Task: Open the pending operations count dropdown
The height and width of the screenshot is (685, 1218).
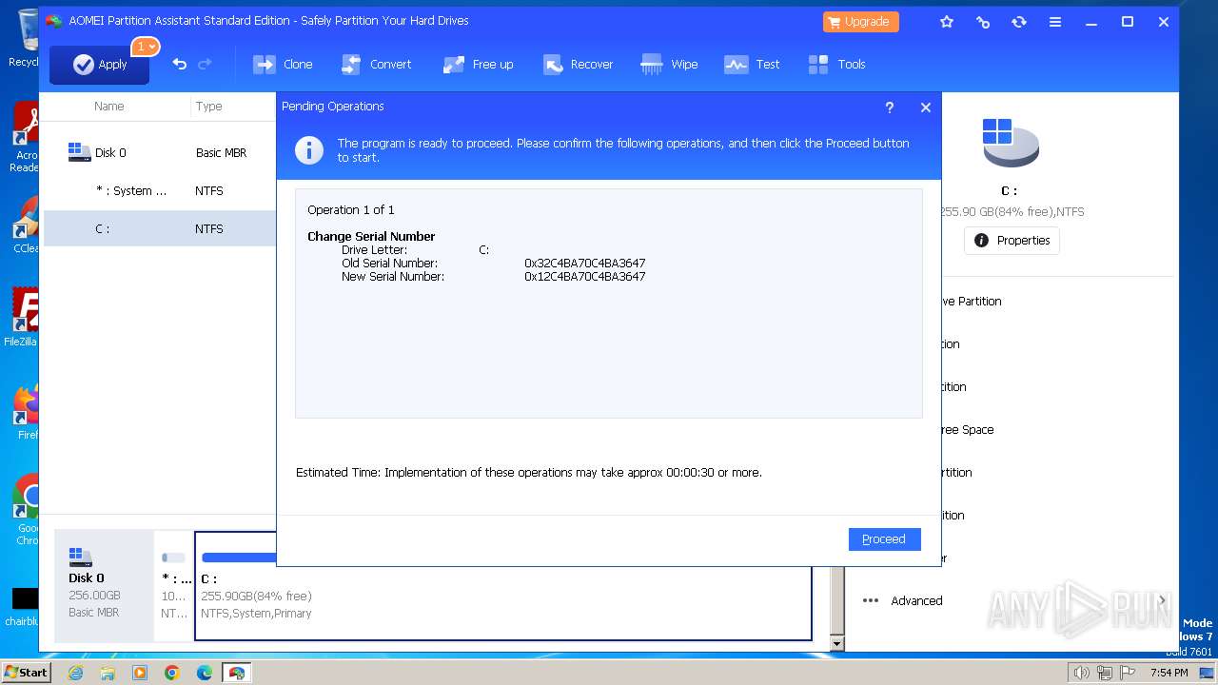Action: [146, 47]
